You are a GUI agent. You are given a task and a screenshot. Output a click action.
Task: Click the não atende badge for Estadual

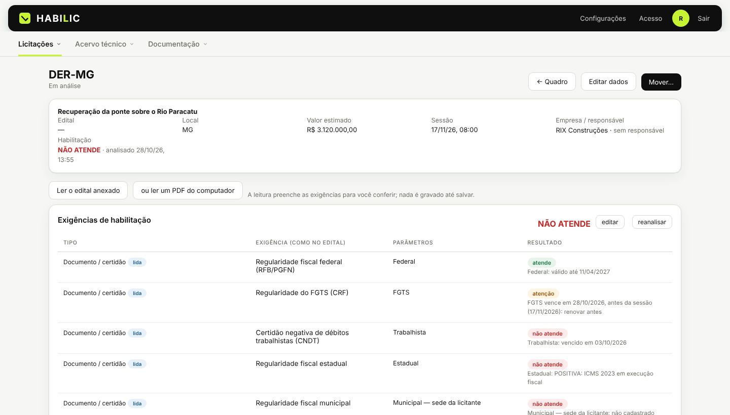[x=547, y=364]
